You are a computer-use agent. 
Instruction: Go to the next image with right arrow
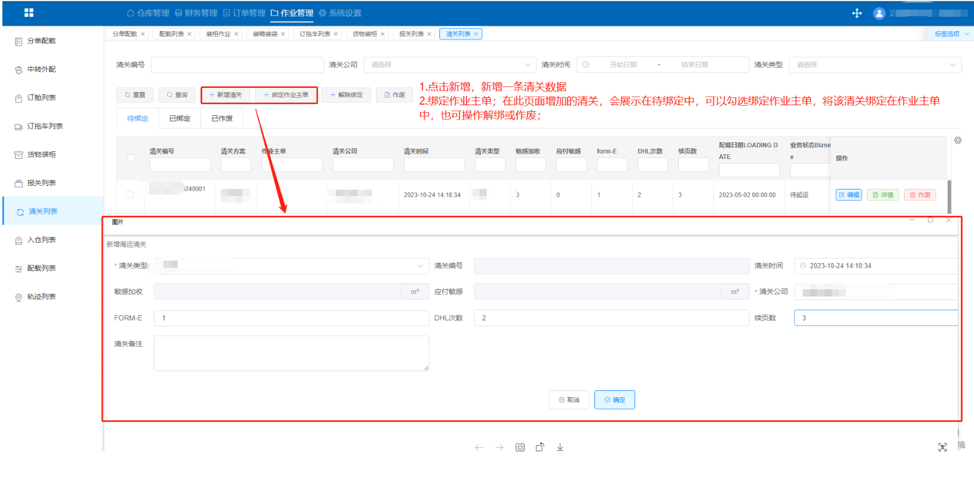[499, 447]
